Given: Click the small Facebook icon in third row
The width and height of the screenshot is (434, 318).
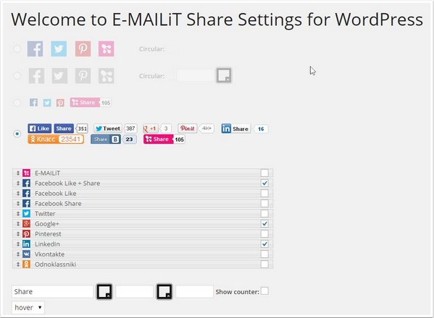Looking at the screenshot, I should [33, 103].
